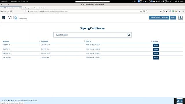Screen dimensions: 185x104
Task: Select Subject DN cell CN=IMG-A3-1
Action: click(x=45, y=57)
